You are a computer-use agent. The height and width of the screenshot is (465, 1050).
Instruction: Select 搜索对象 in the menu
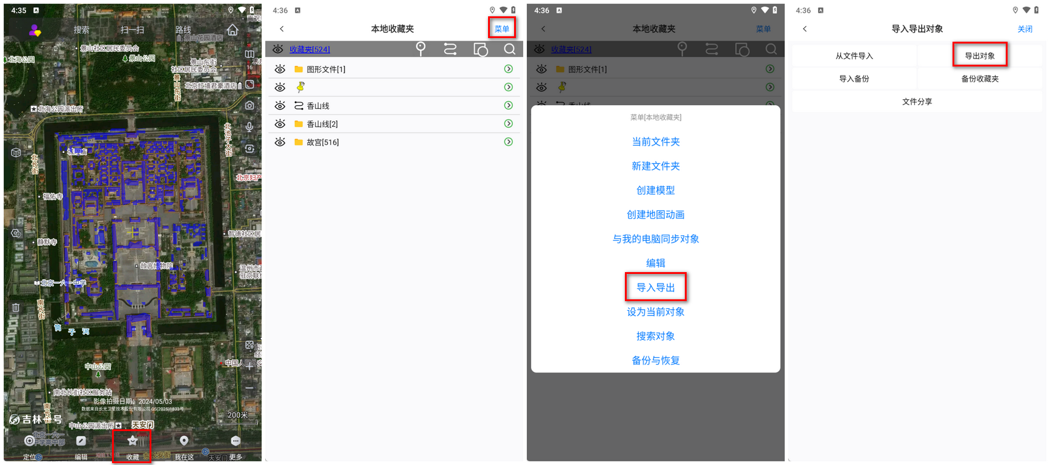[x=656, y=336]
